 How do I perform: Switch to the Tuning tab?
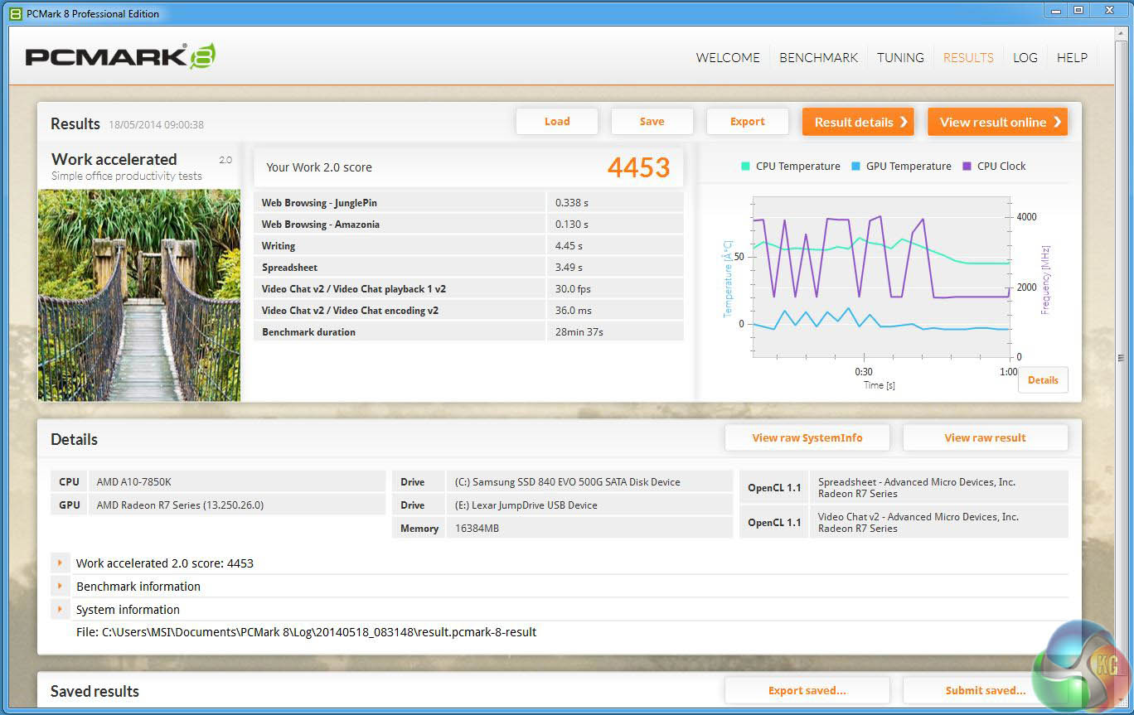[900, 57]
